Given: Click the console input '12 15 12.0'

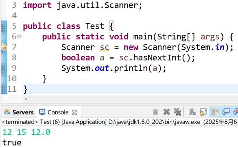Looking at the screenshot, I should [26, 132].
